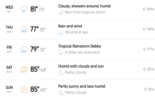Click the raindrop icon next to 84%
Viewport: 155px width, 99px height.
click(144, 9)
